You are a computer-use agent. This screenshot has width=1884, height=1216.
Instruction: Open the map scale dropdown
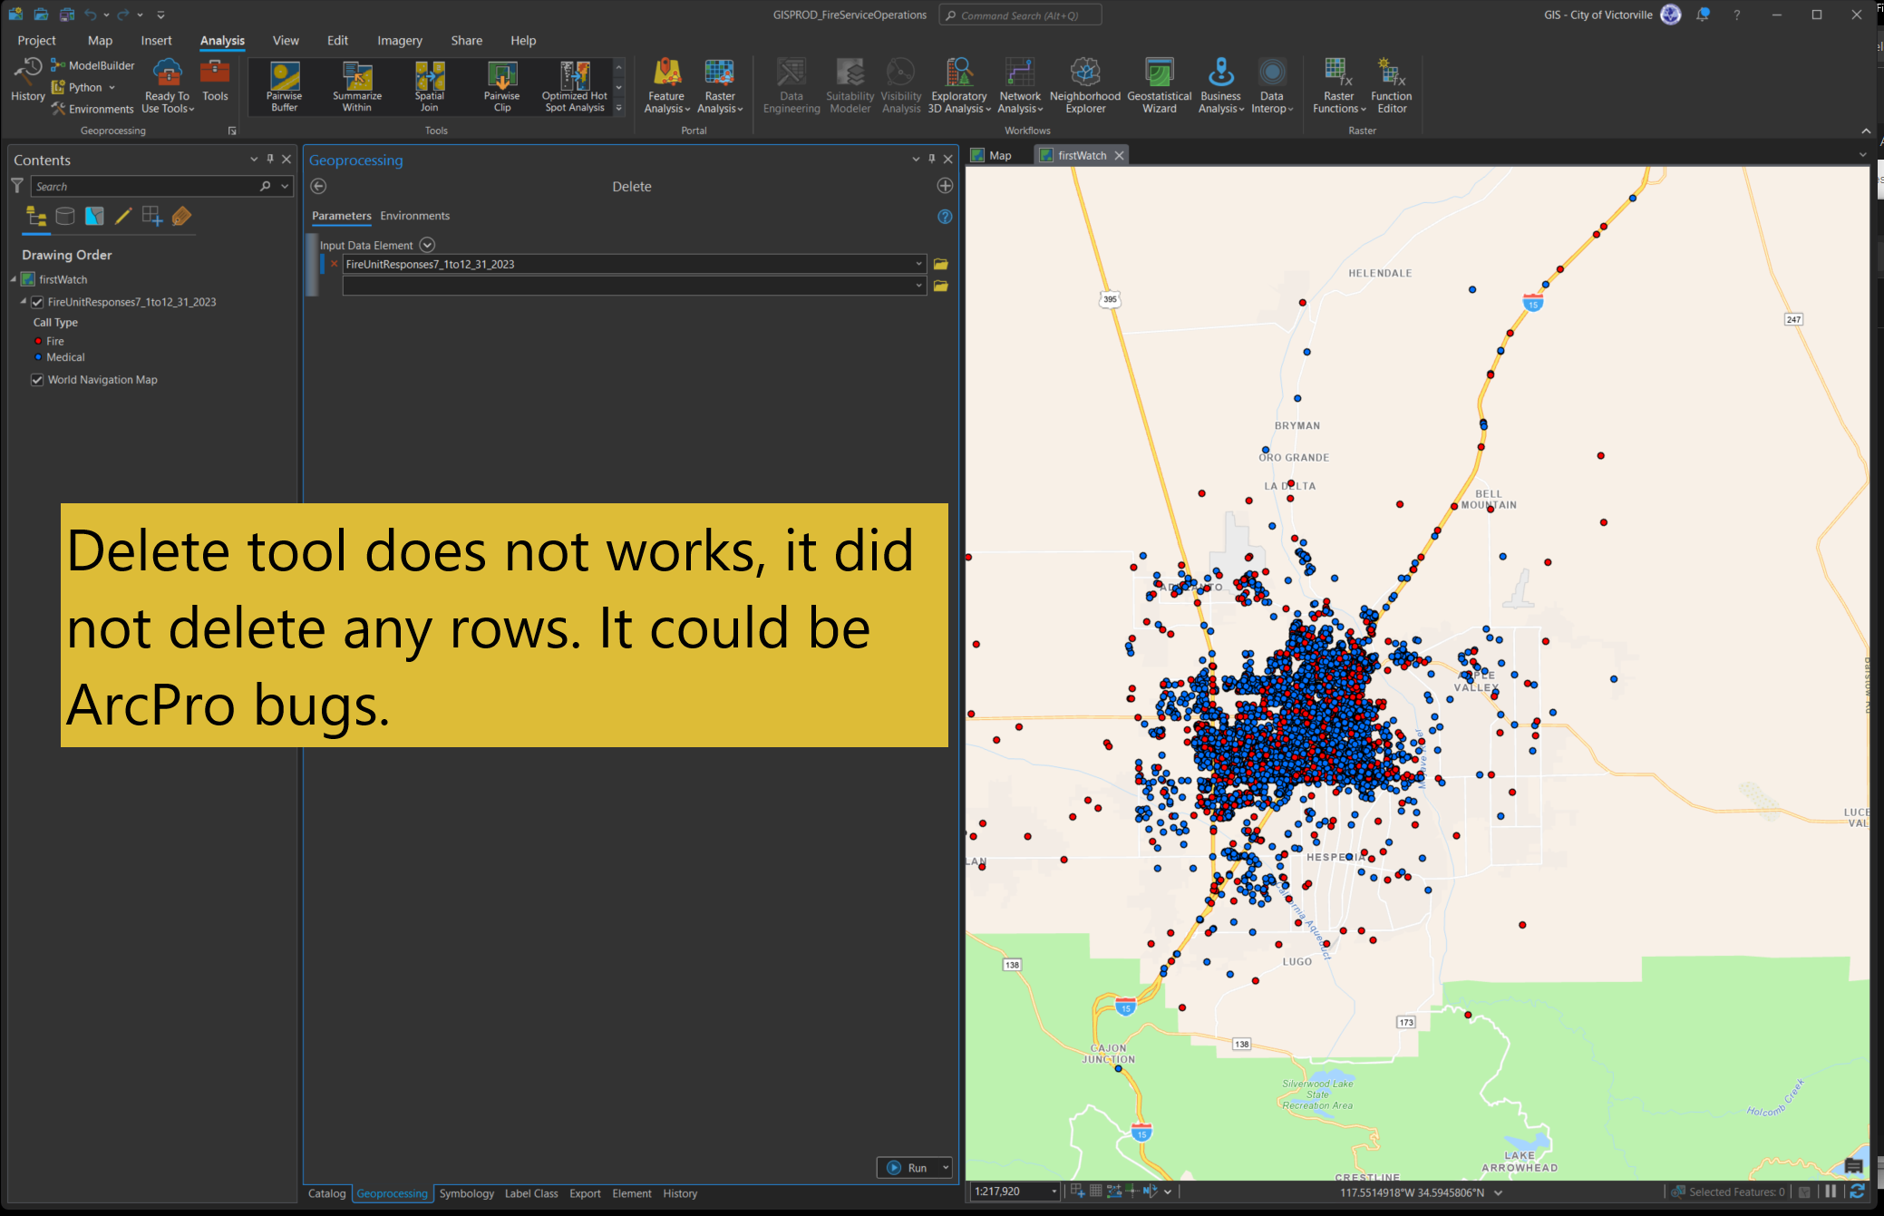[1054, 1192]
